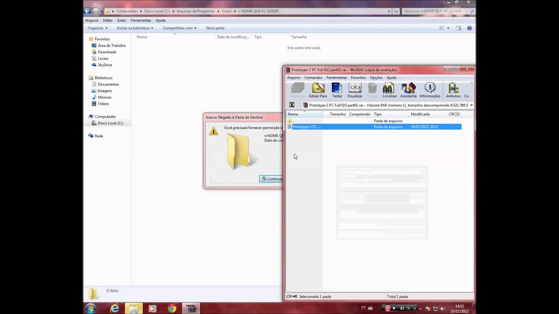Click Computador breadcrumb in address bar
The width and height of the screenshot is (559, 314).
pos(127,11)
